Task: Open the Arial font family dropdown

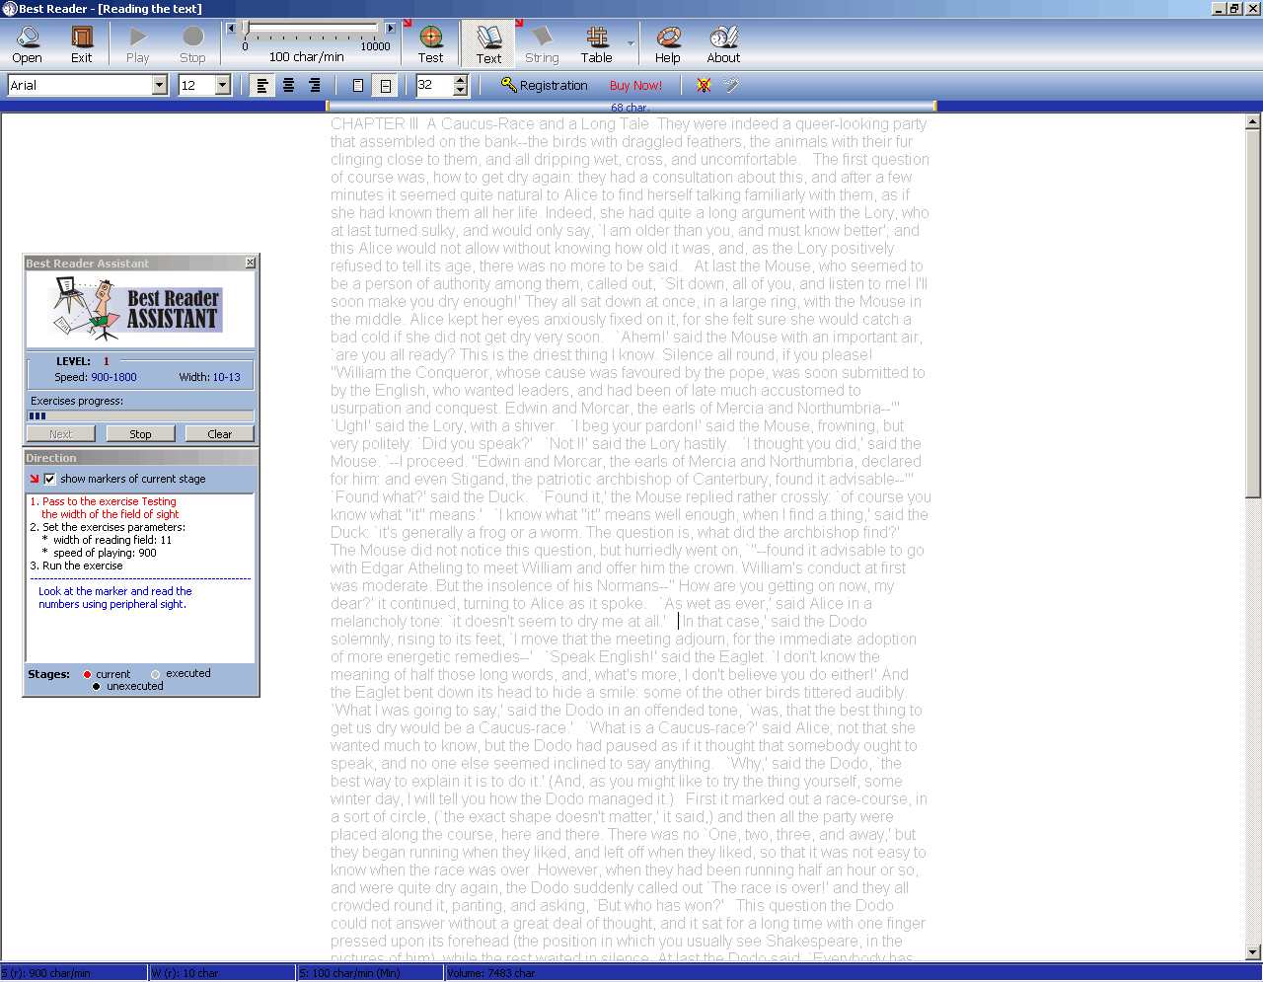Action: (160, 85)
